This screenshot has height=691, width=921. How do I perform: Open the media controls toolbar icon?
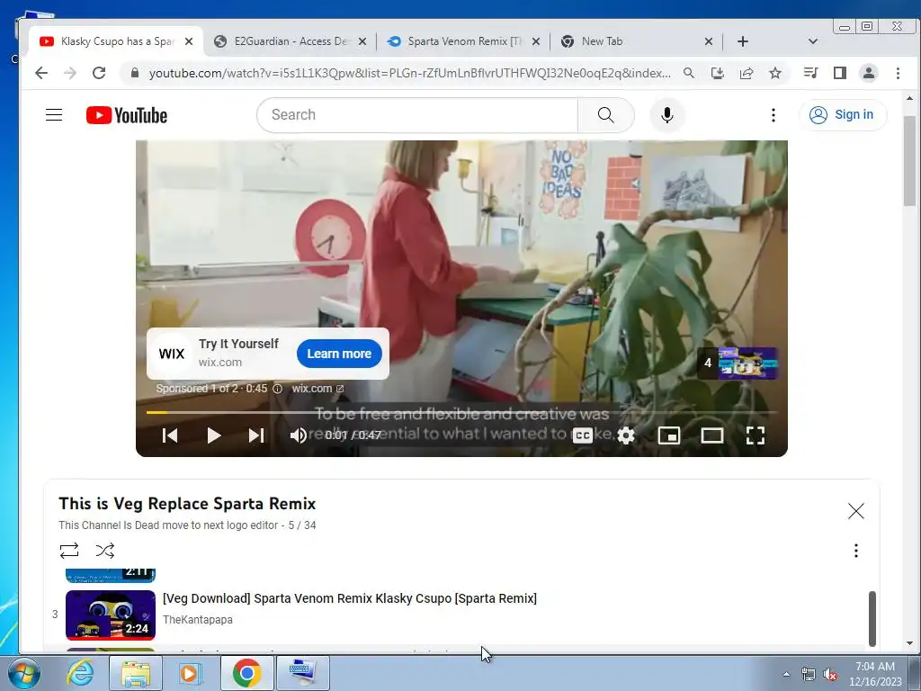(x=810, y=73)
